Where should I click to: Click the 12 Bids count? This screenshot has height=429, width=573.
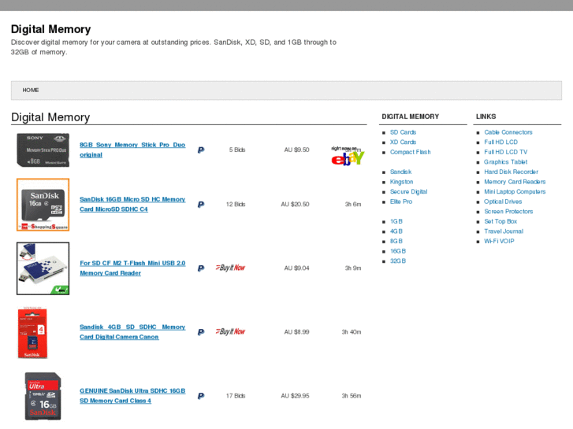tap(236, 204)
